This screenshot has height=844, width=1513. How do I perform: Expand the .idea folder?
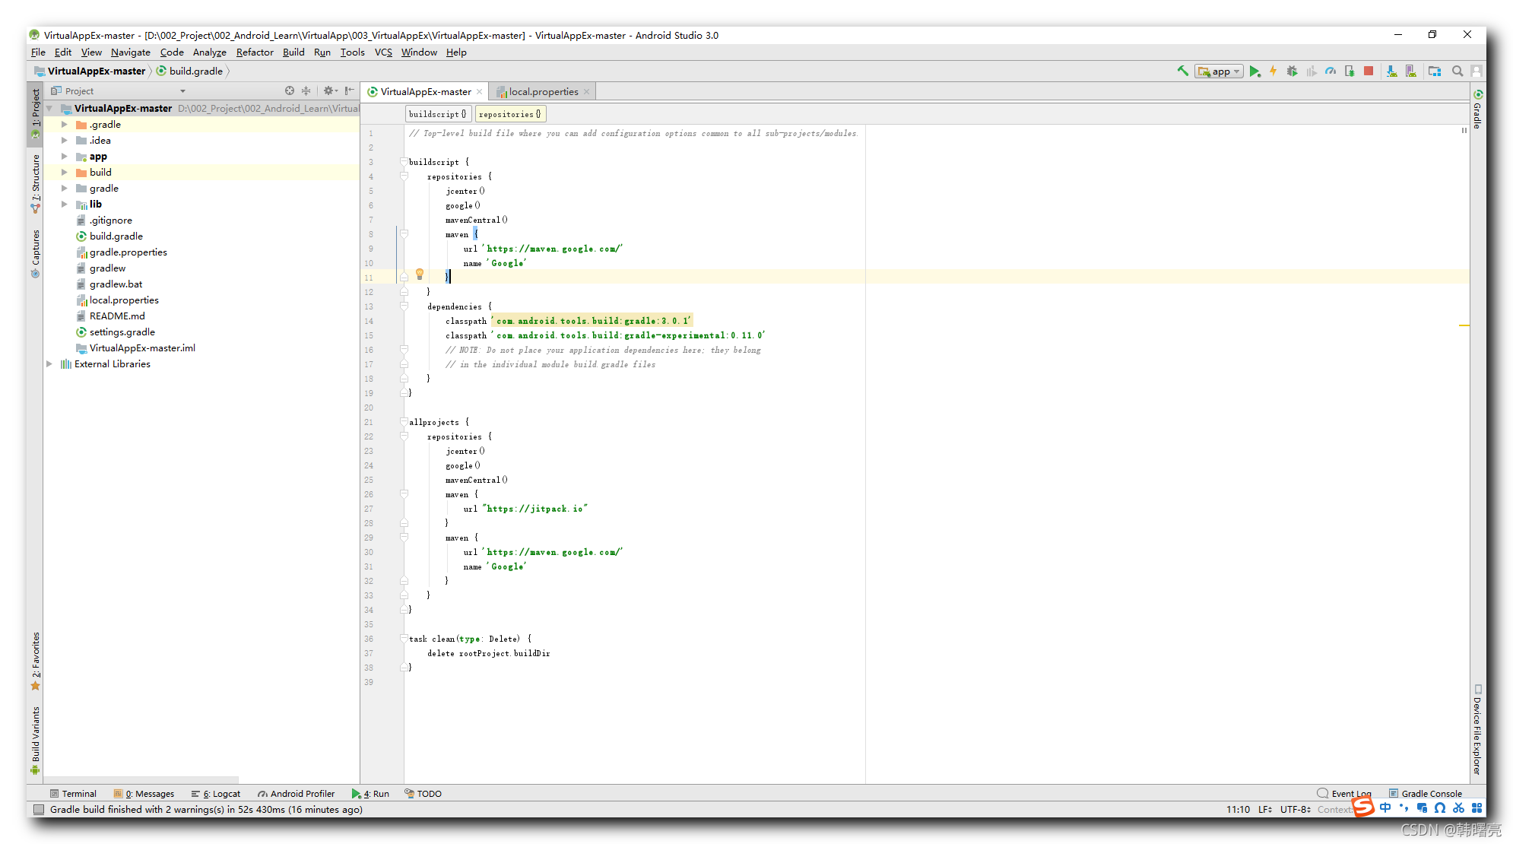click(65, 141)
